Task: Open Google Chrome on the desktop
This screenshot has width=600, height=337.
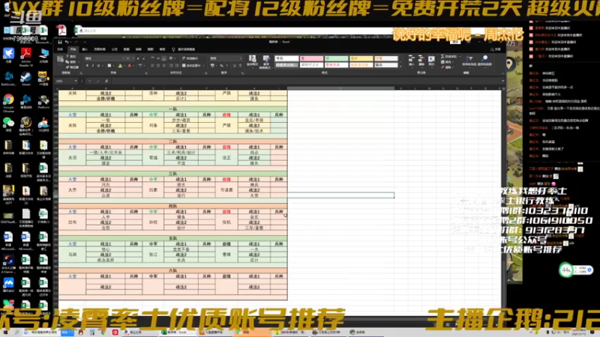Action: point(8,103)
